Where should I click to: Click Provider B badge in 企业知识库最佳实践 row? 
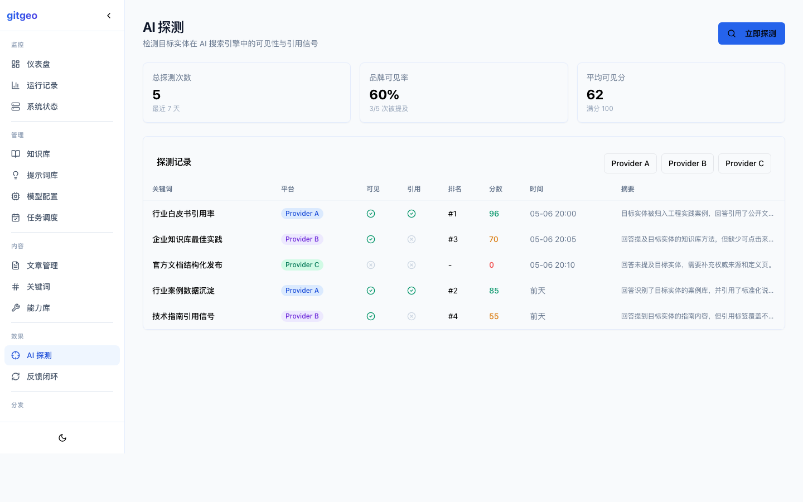302,239
